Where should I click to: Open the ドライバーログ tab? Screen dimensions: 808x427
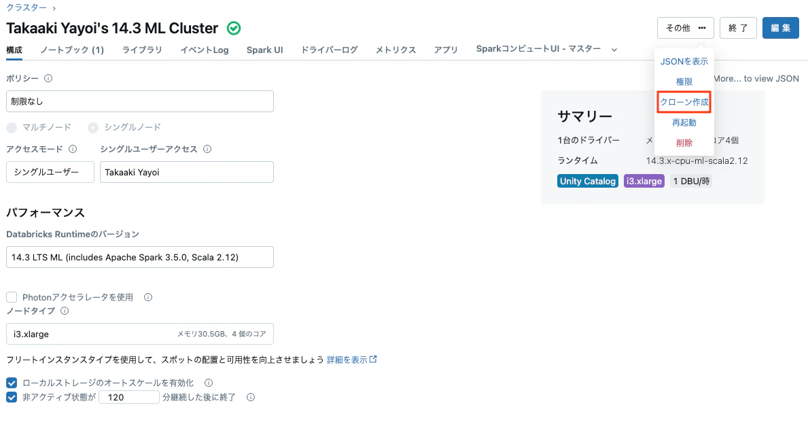point(330,50)
